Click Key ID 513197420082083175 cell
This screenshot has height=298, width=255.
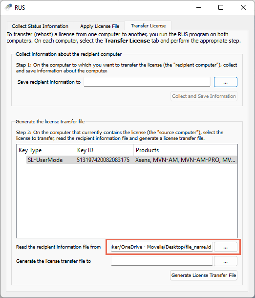(103, 160)
